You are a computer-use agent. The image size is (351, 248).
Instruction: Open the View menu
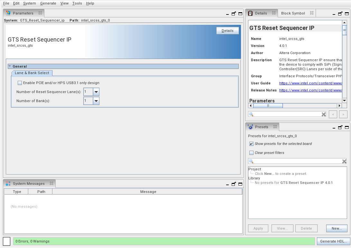click(x=64, y=3)
